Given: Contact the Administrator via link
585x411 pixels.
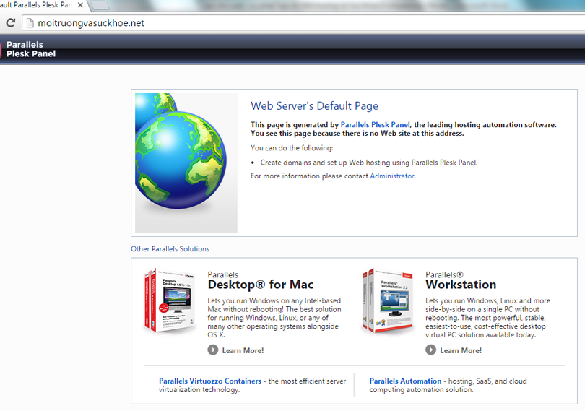Looking at the screenshot, I should click(392, 176).
